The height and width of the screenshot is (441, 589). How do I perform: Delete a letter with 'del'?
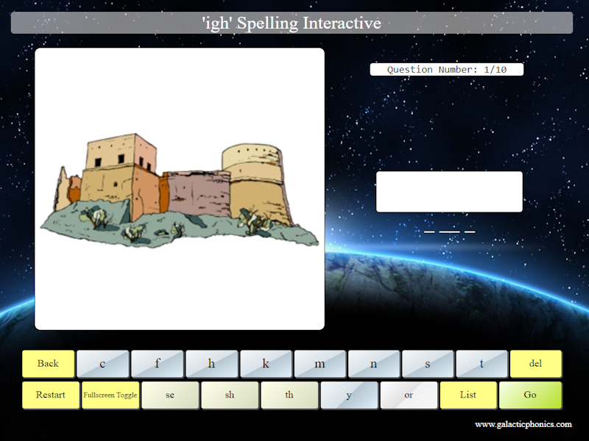click(536, 363)
